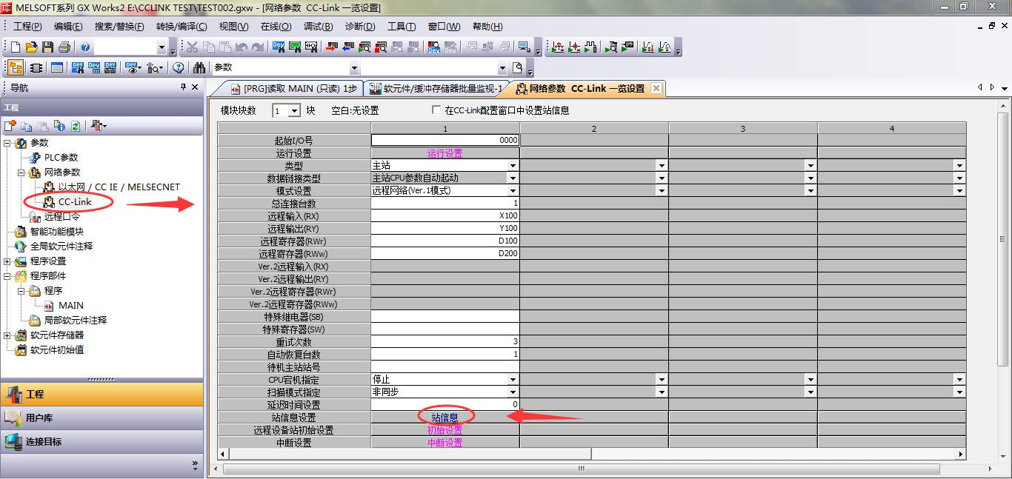1012x479 pixels.
Task: Open the 类型 dropdown showing 主站
Action: click(x=513, y=164)
